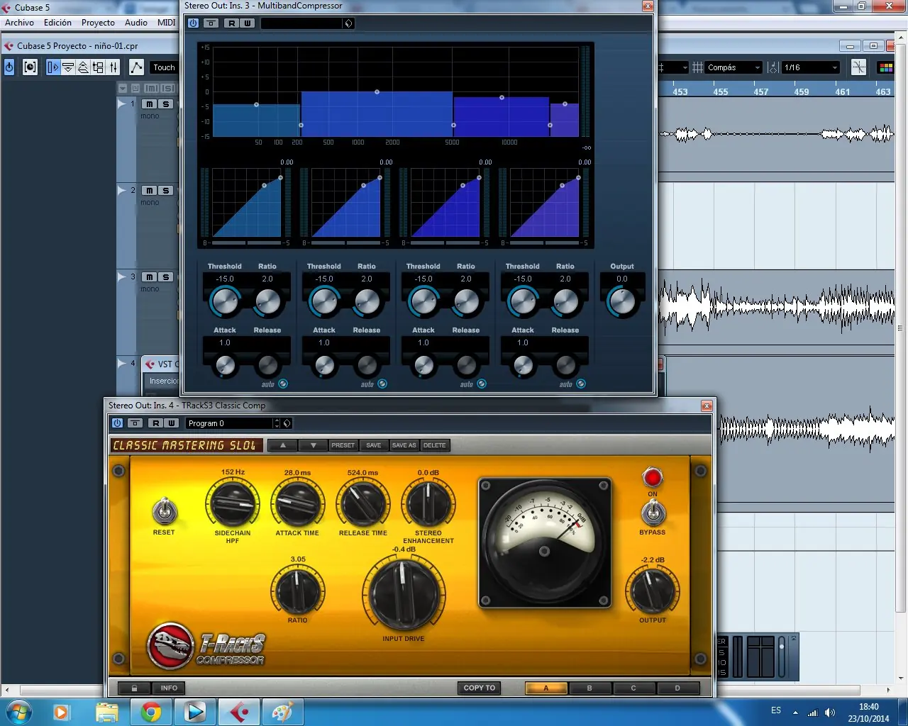Toggle auto release on the fourth compressor band

click(581, 384)
